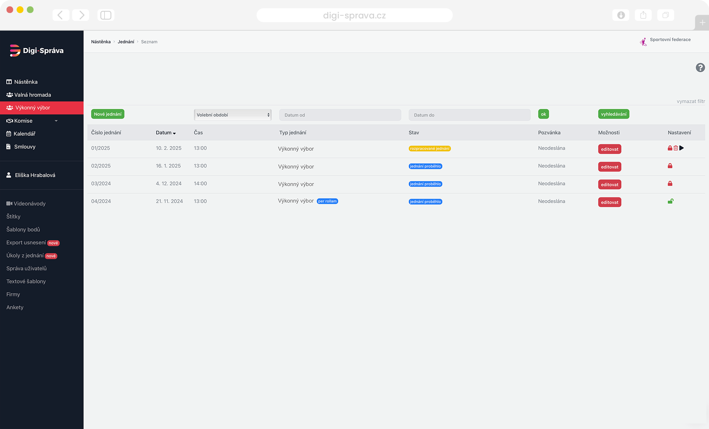Screen dimensions: 709x429
Task: Click the Digi-Správa logo
Action: point(36,51)
